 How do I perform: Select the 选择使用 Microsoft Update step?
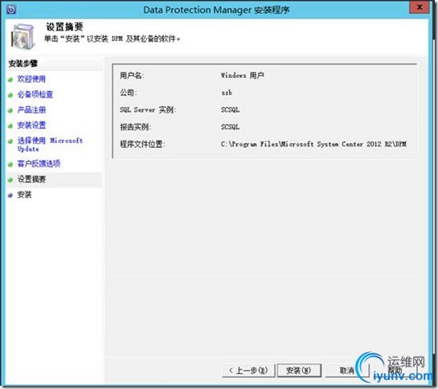[50, 144]
